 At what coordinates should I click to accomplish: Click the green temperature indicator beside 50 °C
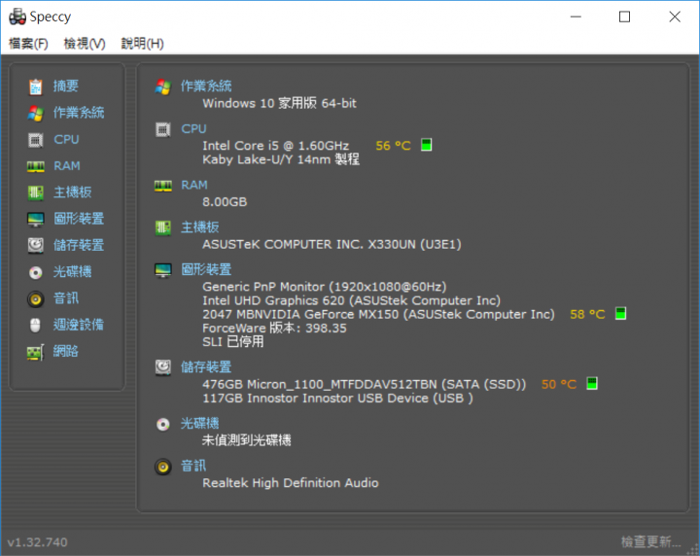(x=592, y=383)
